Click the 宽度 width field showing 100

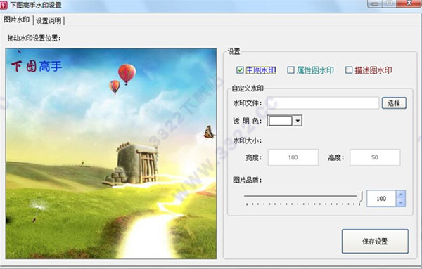(293, 157)
